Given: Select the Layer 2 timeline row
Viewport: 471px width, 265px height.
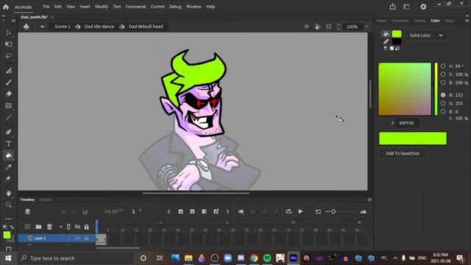Looking at the screenshot, I should tap(57, 238).
